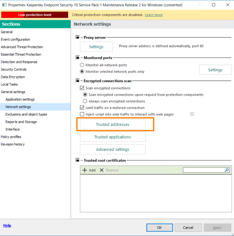This screenshot has height=236, width=234.
Task: Uncheck Scan encrypted connections
Action: (x=82, y=88)
